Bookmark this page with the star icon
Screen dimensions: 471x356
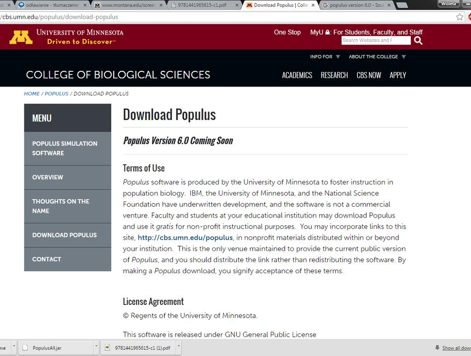point(460,17)
